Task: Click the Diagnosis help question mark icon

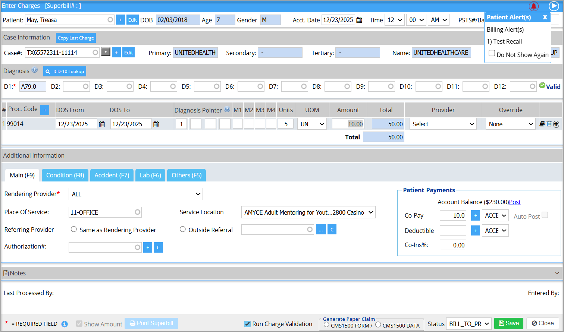Action: 35,70
